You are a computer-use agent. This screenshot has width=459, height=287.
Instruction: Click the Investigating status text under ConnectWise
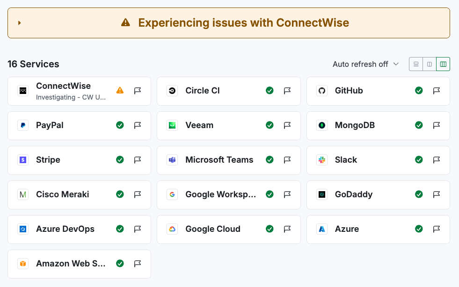pos(71,98)
